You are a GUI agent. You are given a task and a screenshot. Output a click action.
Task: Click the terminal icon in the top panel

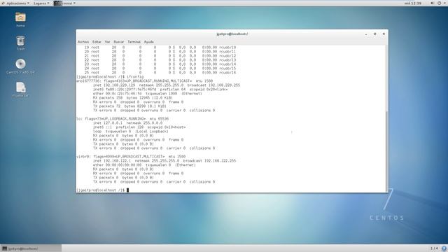click(57, 3)
